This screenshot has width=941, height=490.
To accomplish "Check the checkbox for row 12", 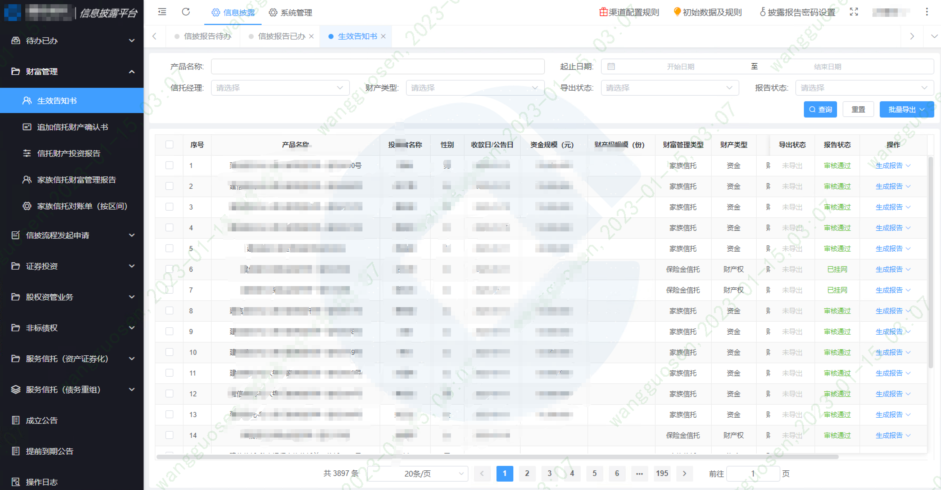I will 169,394.
